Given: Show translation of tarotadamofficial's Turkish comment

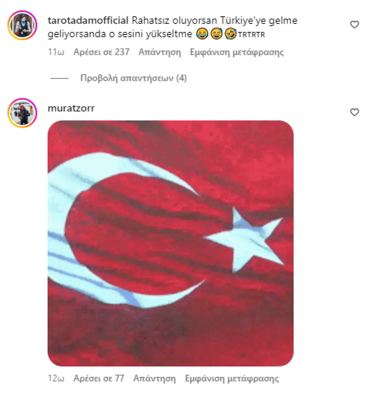Looking at the screenshot, I should point(237,52).
